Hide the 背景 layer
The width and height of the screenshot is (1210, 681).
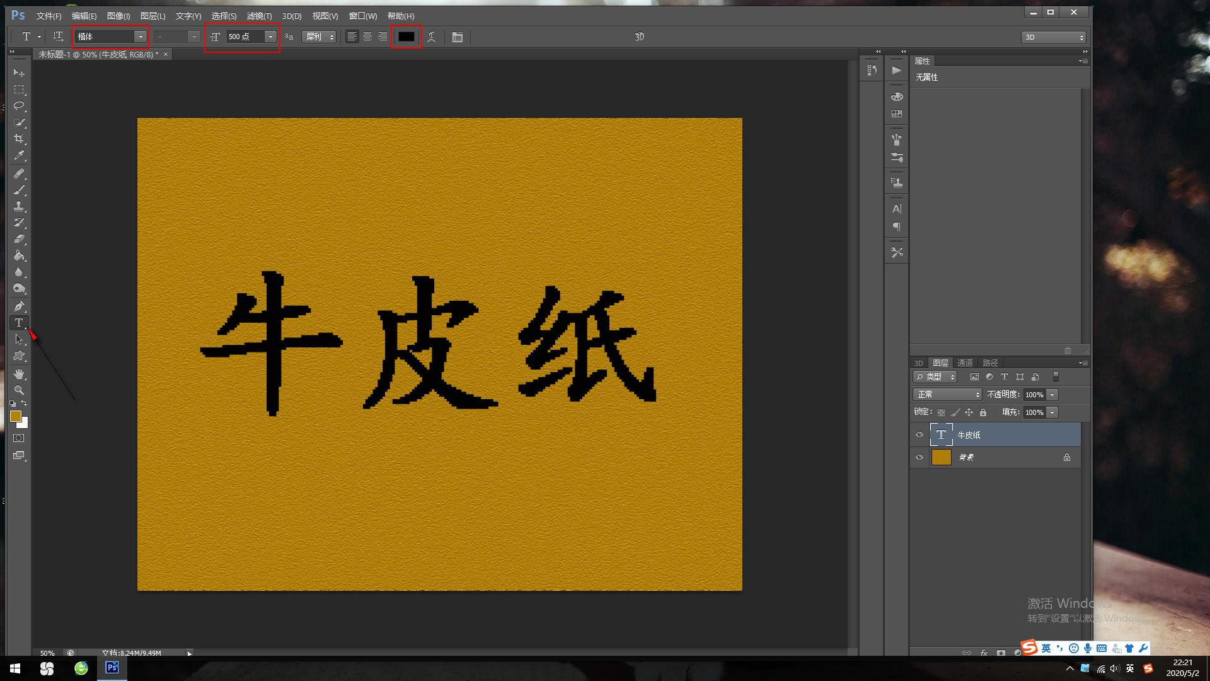click(919, 457)
